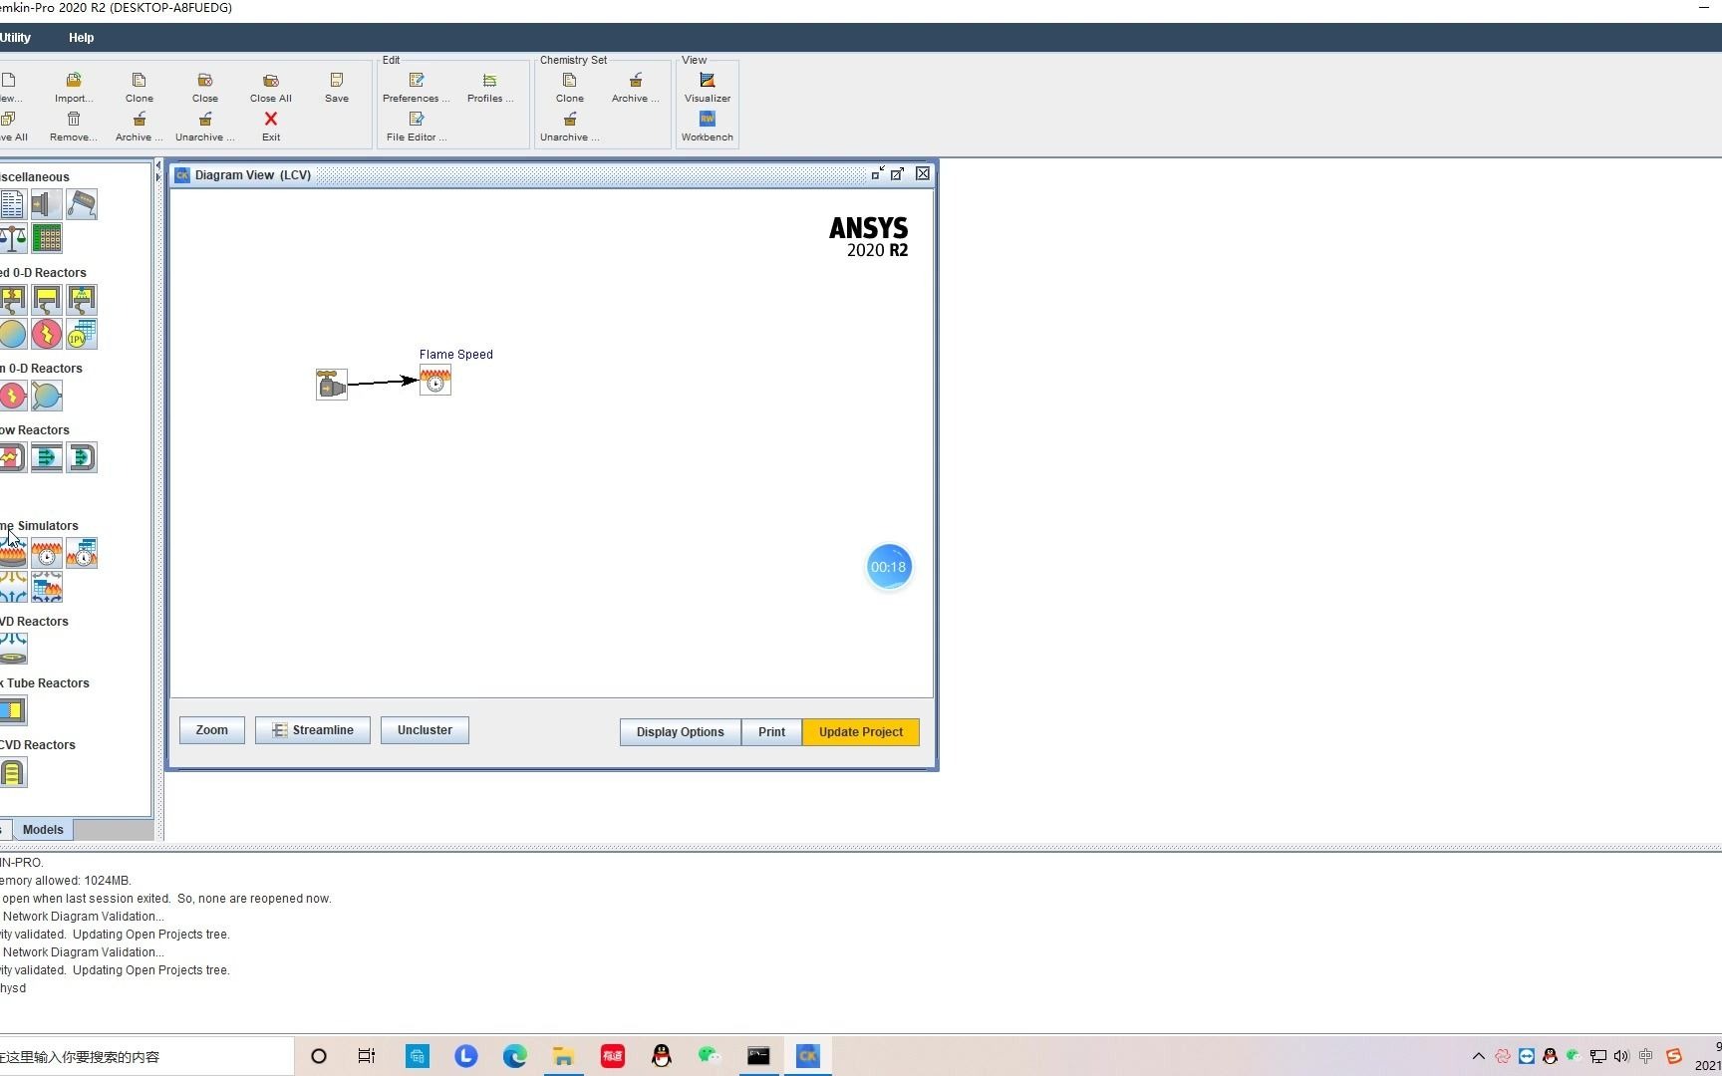Select the CVD furnace reactor icon

(13, 773)
